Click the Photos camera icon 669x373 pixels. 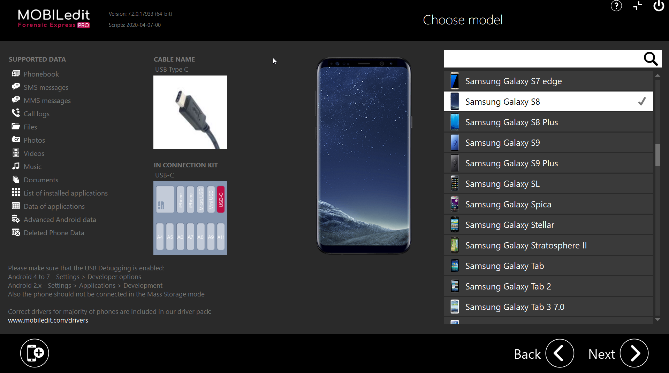click(x=16, y=140)
